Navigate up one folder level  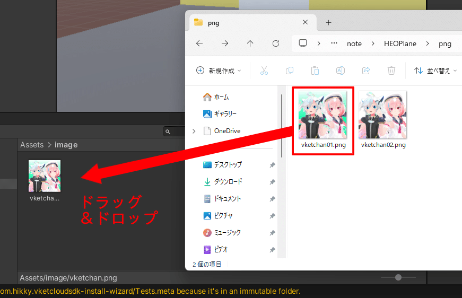click(x=250, y=43)
